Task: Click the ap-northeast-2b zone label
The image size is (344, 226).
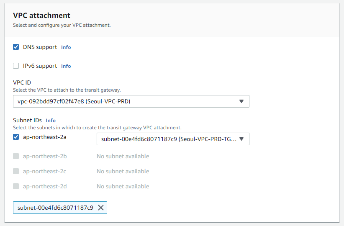Action: (x=45, y=156)
